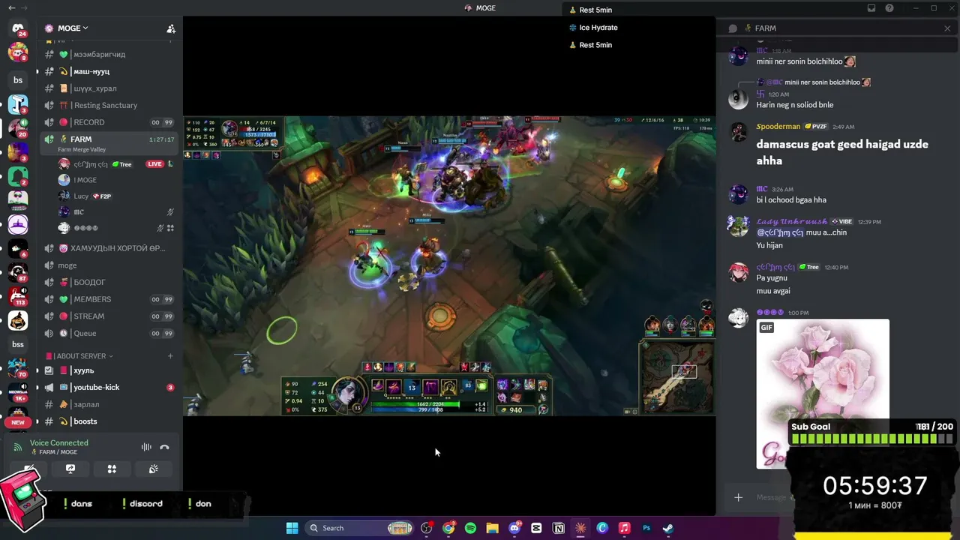The height and width of the screenshot is (540, 960).
Task: Open Spotify from the taskbar
Action: (x=470, y=528)
